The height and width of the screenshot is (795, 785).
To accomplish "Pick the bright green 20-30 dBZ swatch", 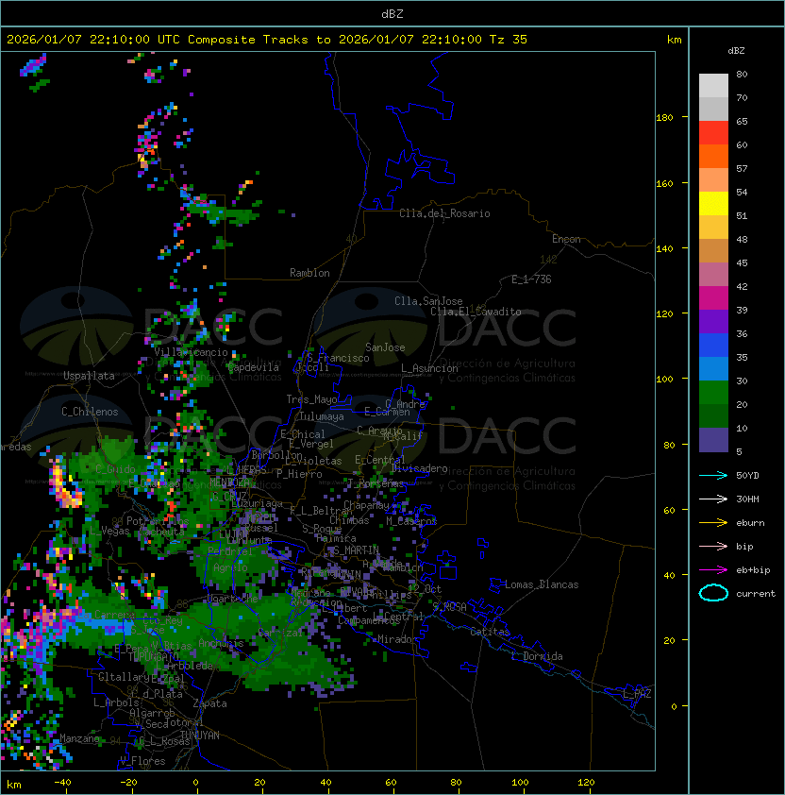I will (x=713, y=393).
